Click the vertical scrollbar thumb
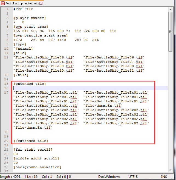Image resolution: width=176 pixels, height=180 pixels. pyautogui.click(x=171, y=32)
